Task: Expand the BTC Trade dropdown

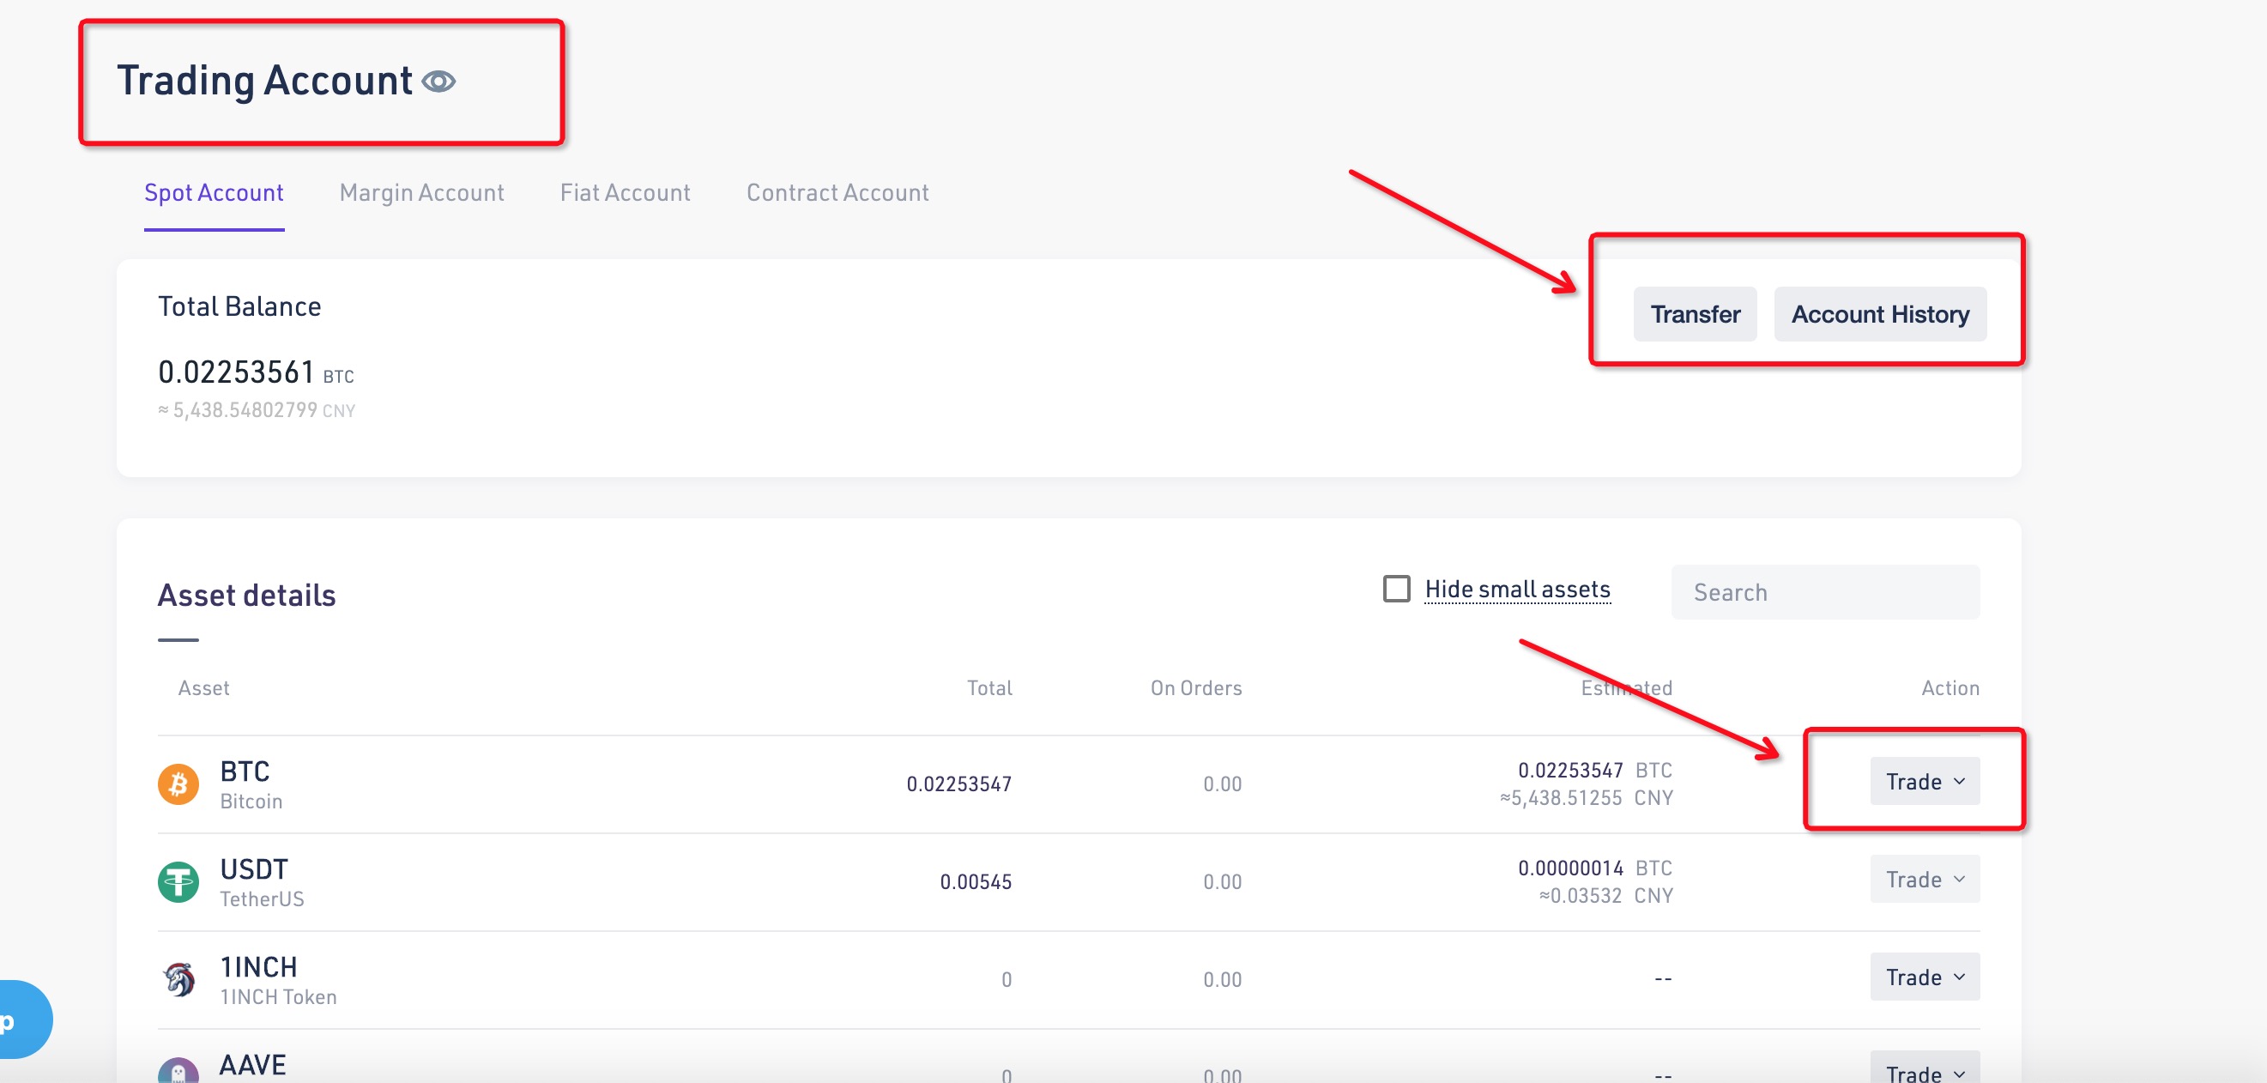Action: (x=1924, y=782)
